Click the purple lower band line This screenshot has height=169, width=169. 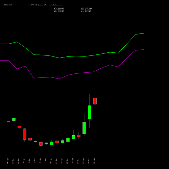click(76, 73)
